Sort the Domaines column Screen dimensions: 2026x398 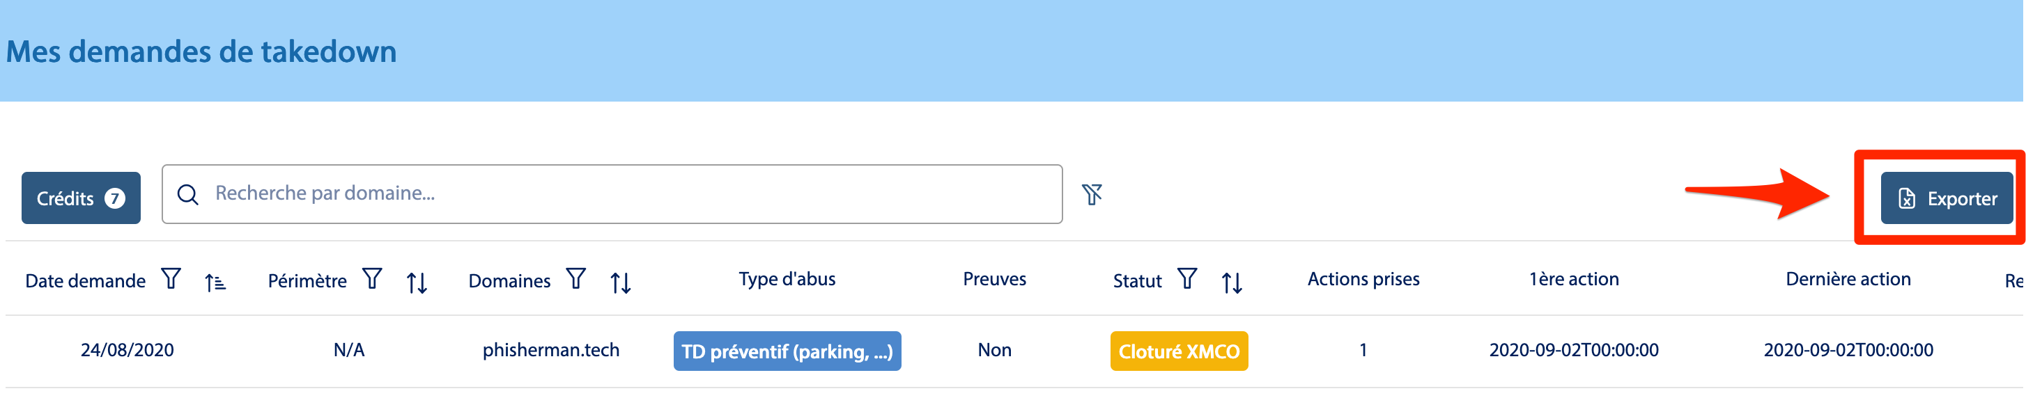(x=621, y=282)
